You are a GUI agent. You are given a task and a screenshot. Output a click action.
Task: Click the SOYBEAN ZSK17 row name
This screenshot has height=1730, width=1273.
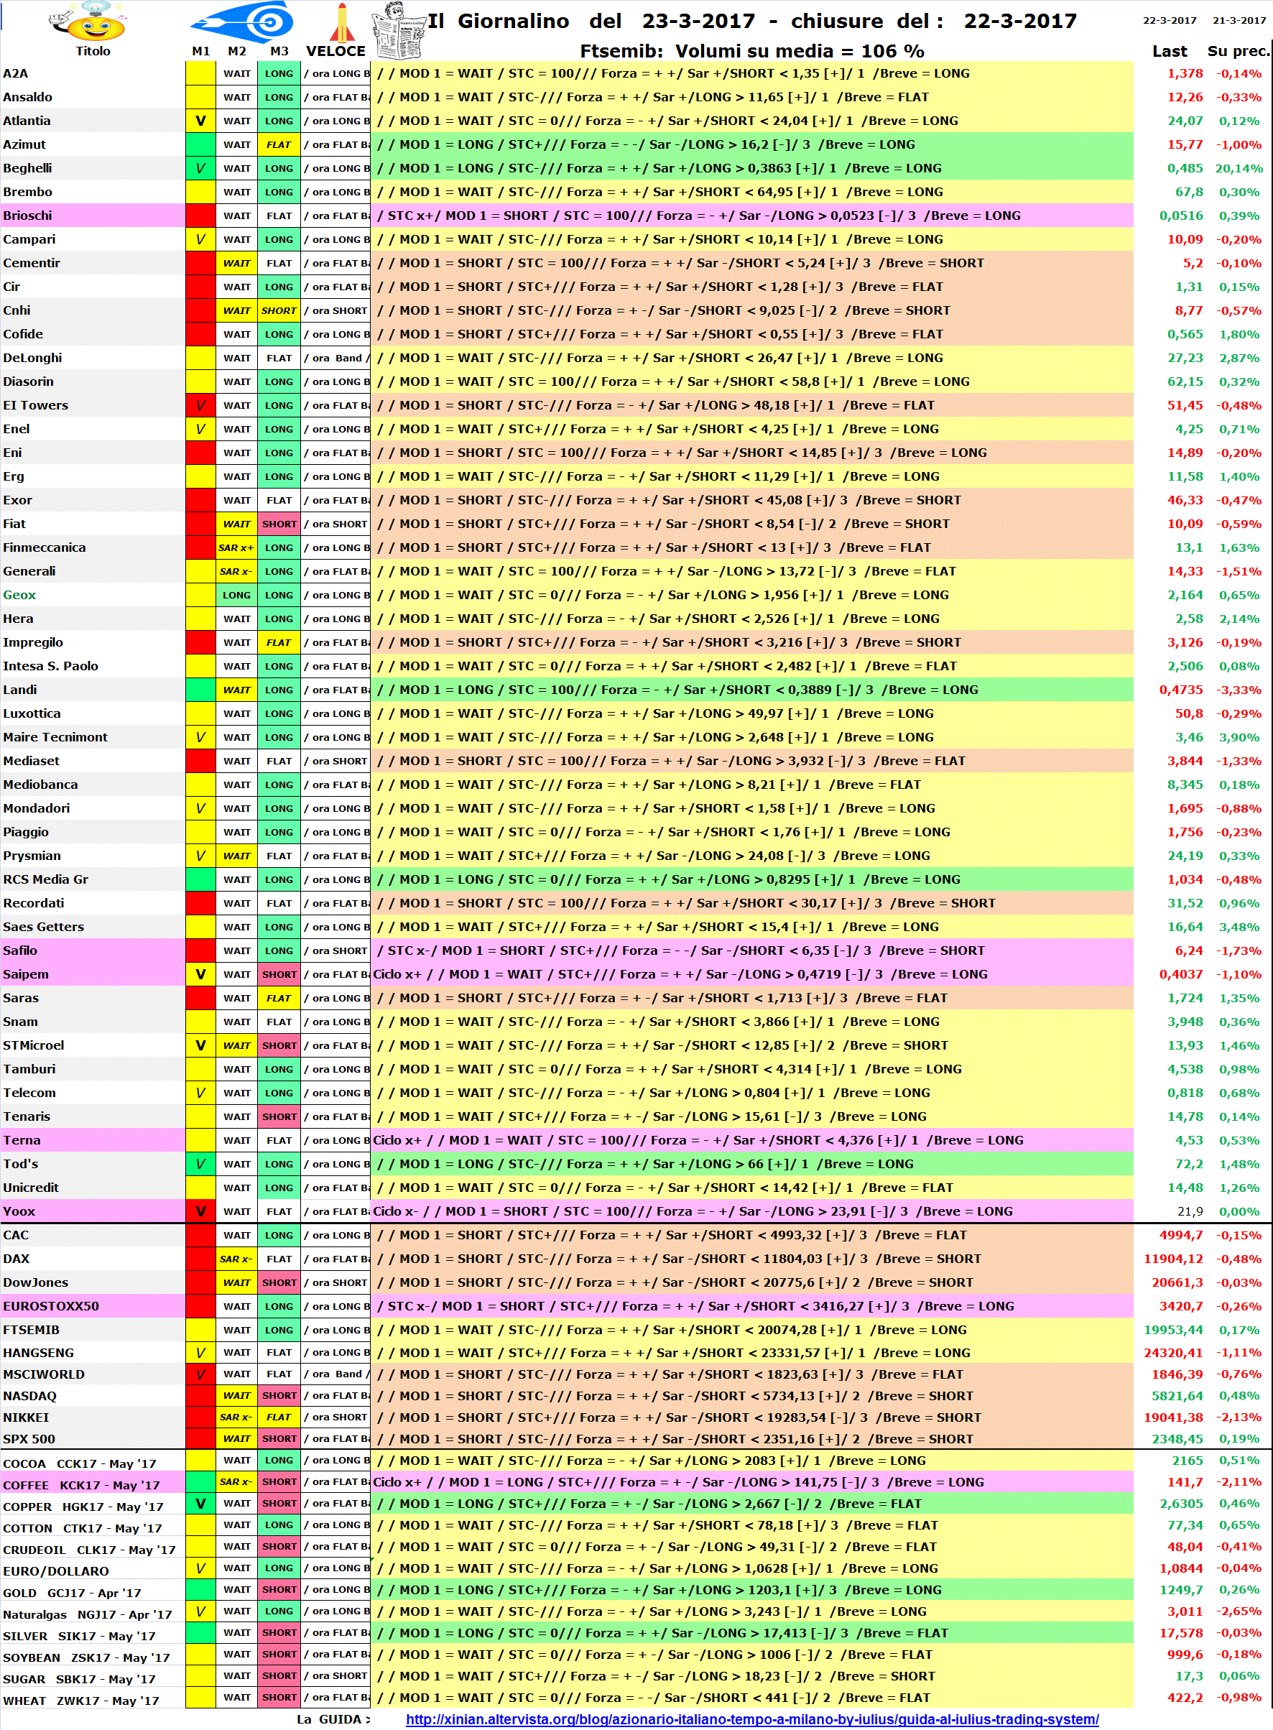coord(87,1657)
